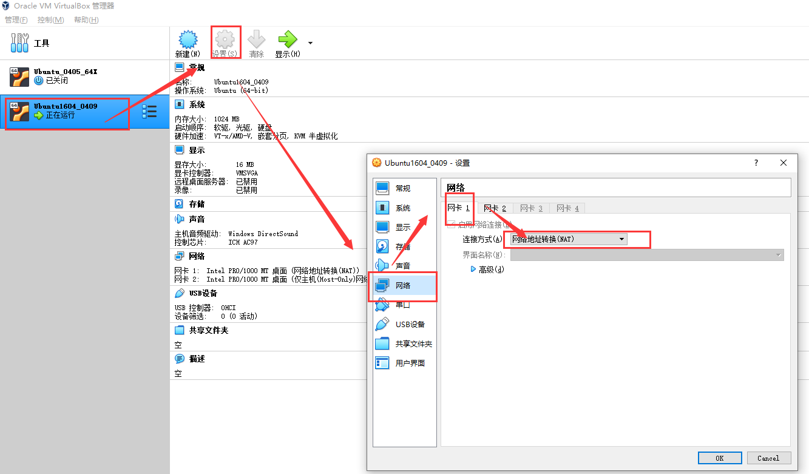Click the 清除 toolbar icon
The height and width of the screenshot is (474, 809).
coord(257,40)
